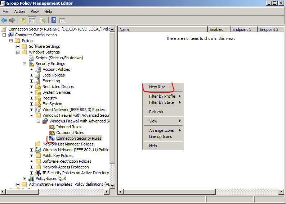Expand the System Services node
286x204 pixels.
click(x=32, y=93)
